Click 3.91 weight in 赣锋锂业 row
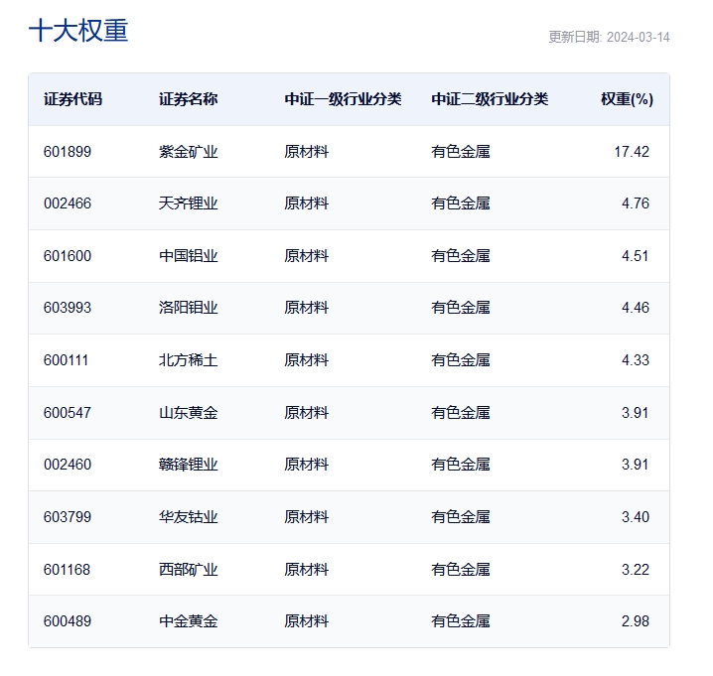Screen dimensions: 713x676 (636, 465)
